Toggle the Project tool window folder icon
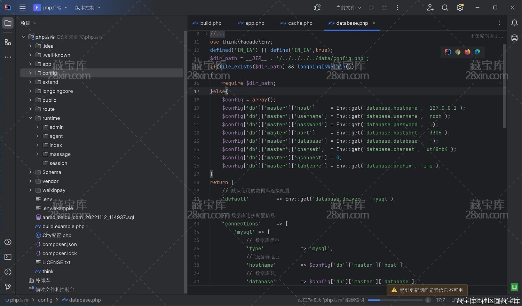The height and width of the screenshot is (306, 522). coord(8,23)
